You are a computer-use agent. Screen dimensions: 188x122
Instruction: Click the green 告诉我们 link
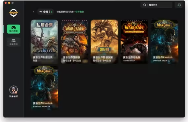tap(80, 12)
